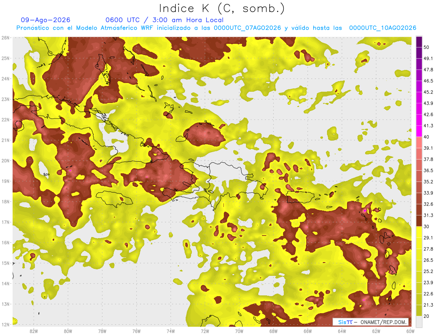Click the color bar value '21.3'
Image resolution: width=436 pixels, height=336 pixels.
[428, 305]
